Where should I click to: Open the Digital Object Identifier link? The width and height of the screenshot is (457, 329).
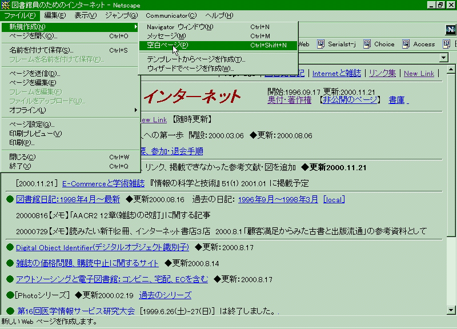[x=103, y=247]
